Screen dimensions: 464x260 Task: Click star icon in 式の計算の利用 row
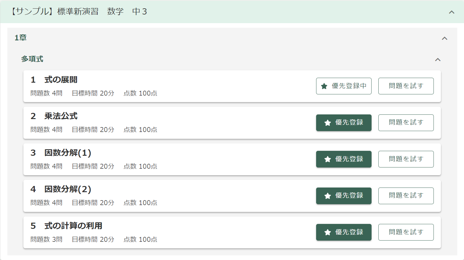pyautogui.click(x=328, y=232)
